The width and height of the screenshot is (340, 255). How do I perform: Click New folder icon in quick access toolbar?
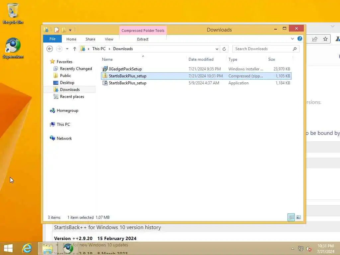click(x=64, y=30)
